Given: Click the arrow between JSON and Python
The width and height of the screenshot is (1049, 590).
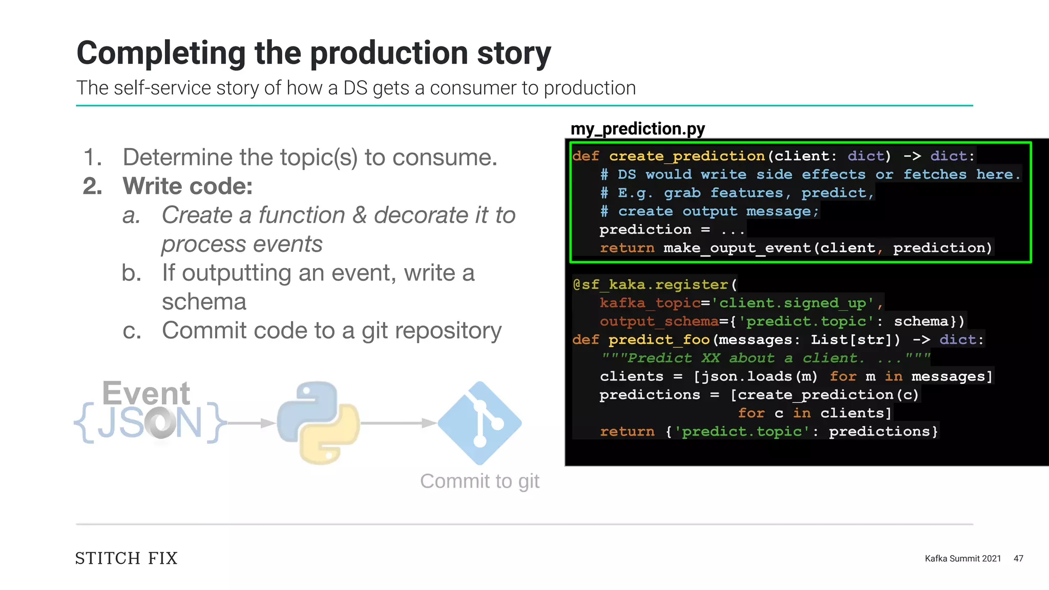Looking at the screenshot, I should 251,423.
